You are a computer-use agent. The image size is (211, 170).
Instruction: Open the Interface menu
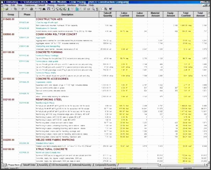coord(71,5)
